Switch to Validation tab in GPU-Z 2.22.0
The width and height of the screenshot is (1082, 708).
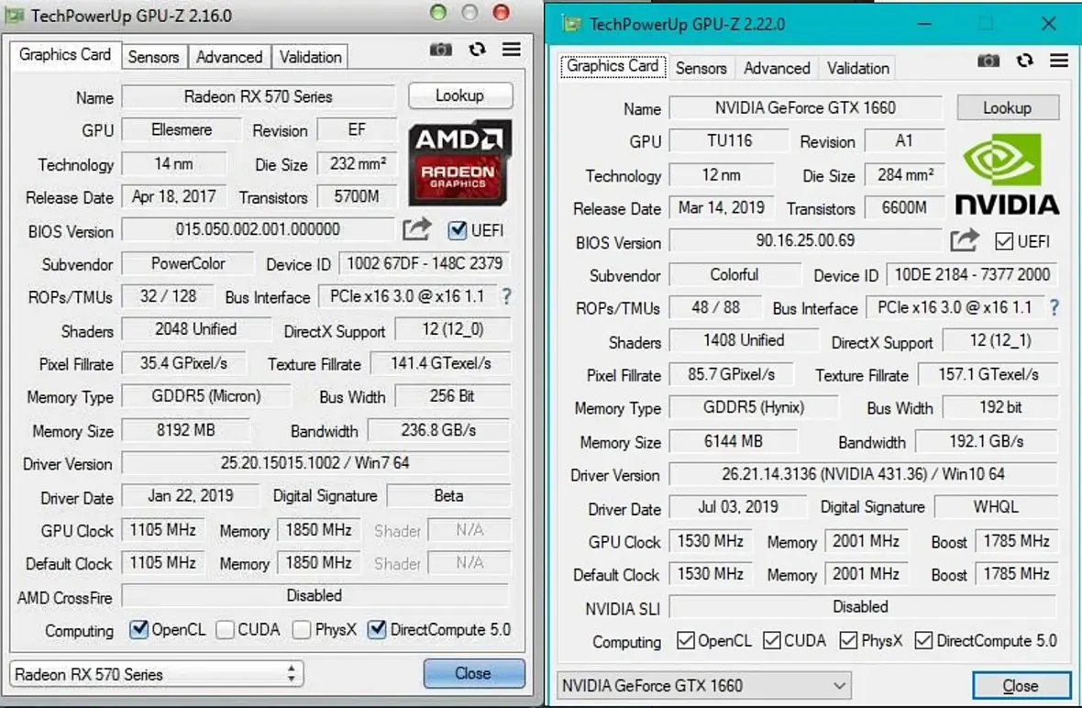[857, 68]
